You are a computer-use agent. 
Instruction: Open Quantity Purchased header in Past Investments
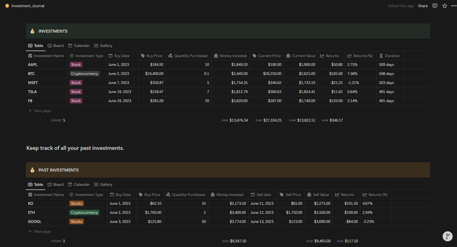tap(186, 195)
